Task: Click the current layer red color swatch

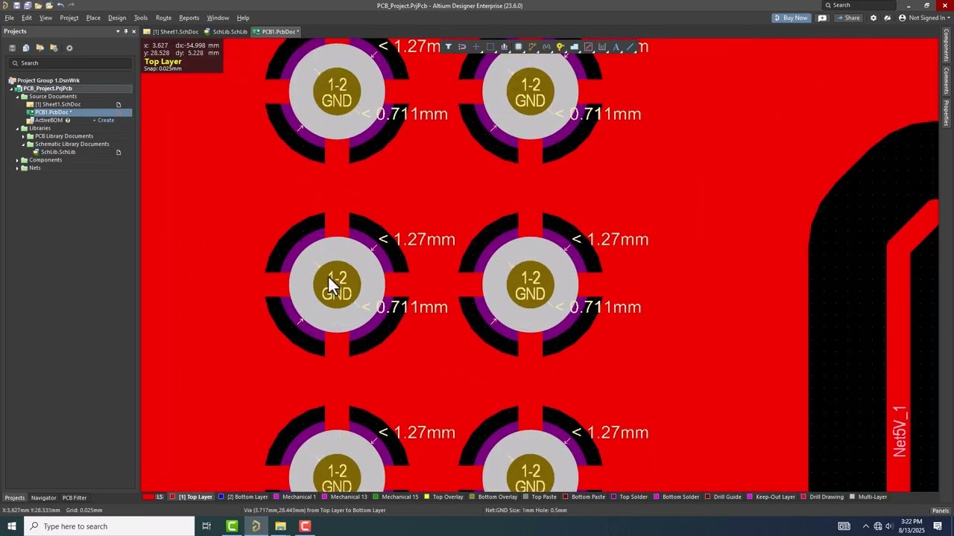Action: [148, 497]
